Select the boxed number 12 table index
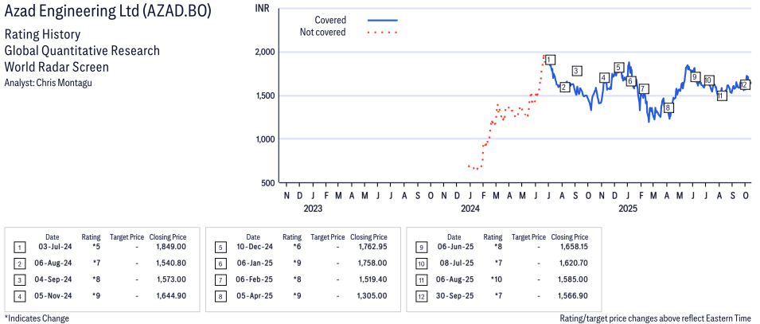The height and width of the screenshot is (324, 760). click(421, 295)
